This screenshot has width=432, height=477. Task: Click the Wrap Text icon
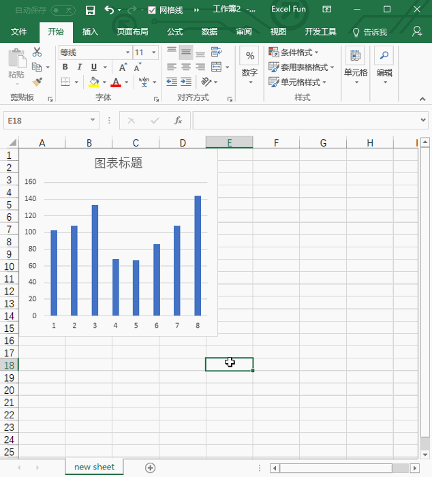[x=217, y=52]
